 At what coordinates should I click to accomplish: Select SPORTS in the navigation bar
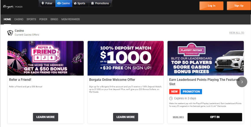(31, 19)
